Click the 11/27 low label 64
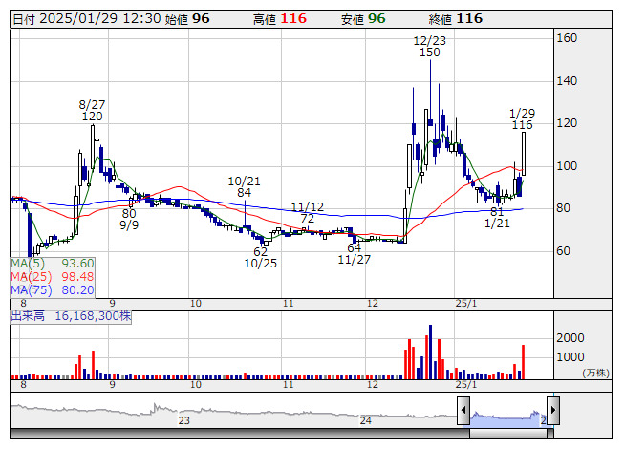The image size is (624, 449). click(354, 248)
